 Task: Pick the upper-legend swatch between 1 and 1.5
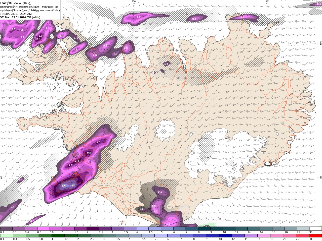pyautogui.click(x=68, y=229)
